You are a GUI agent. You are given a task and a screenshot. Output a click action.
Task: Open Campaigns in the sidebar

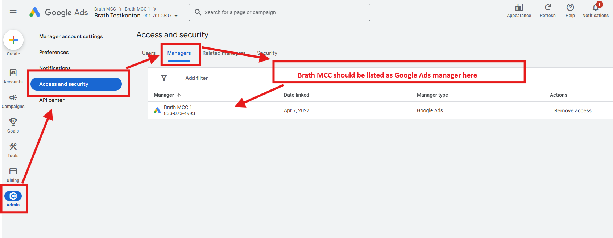click(13, 101)
